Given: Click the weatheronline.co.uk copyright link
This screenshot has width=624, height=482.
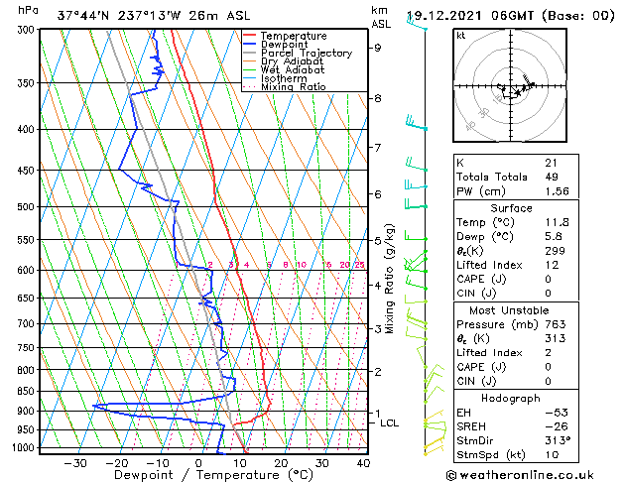Looking at the screenshot, I should click(x=520, y=475).
